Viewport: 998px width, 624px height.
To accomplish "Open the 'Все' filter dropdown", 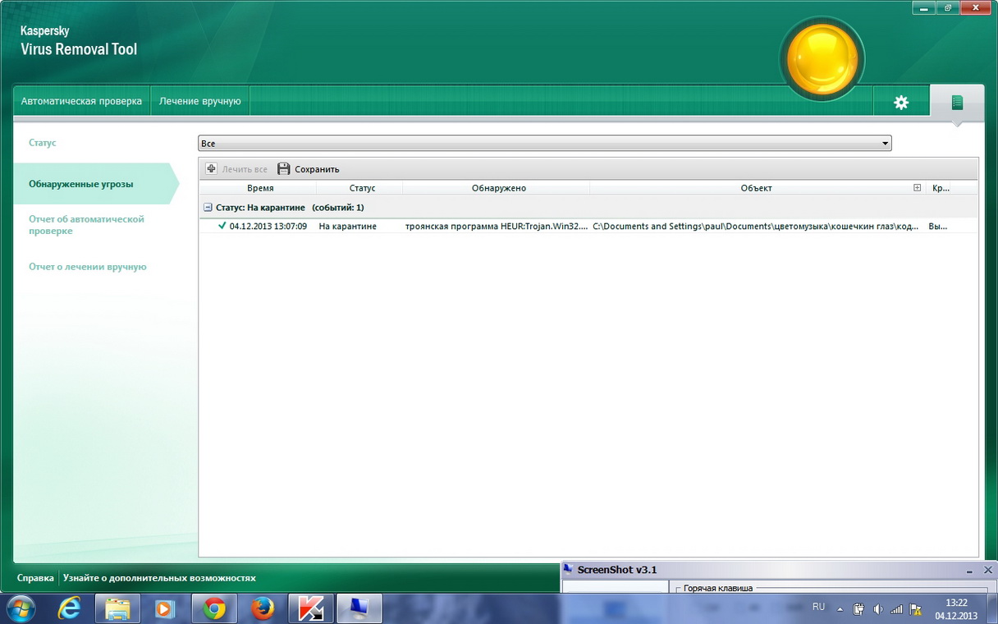I will pos(544,144).
